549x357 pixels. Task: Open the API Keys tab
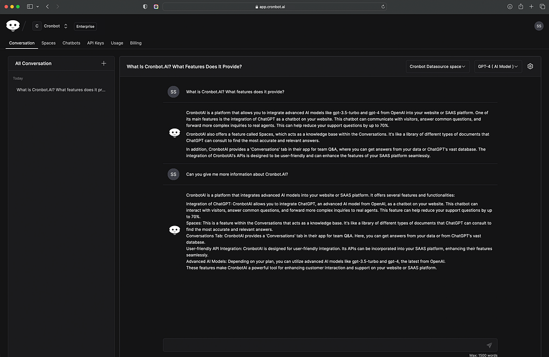(95, 43)
